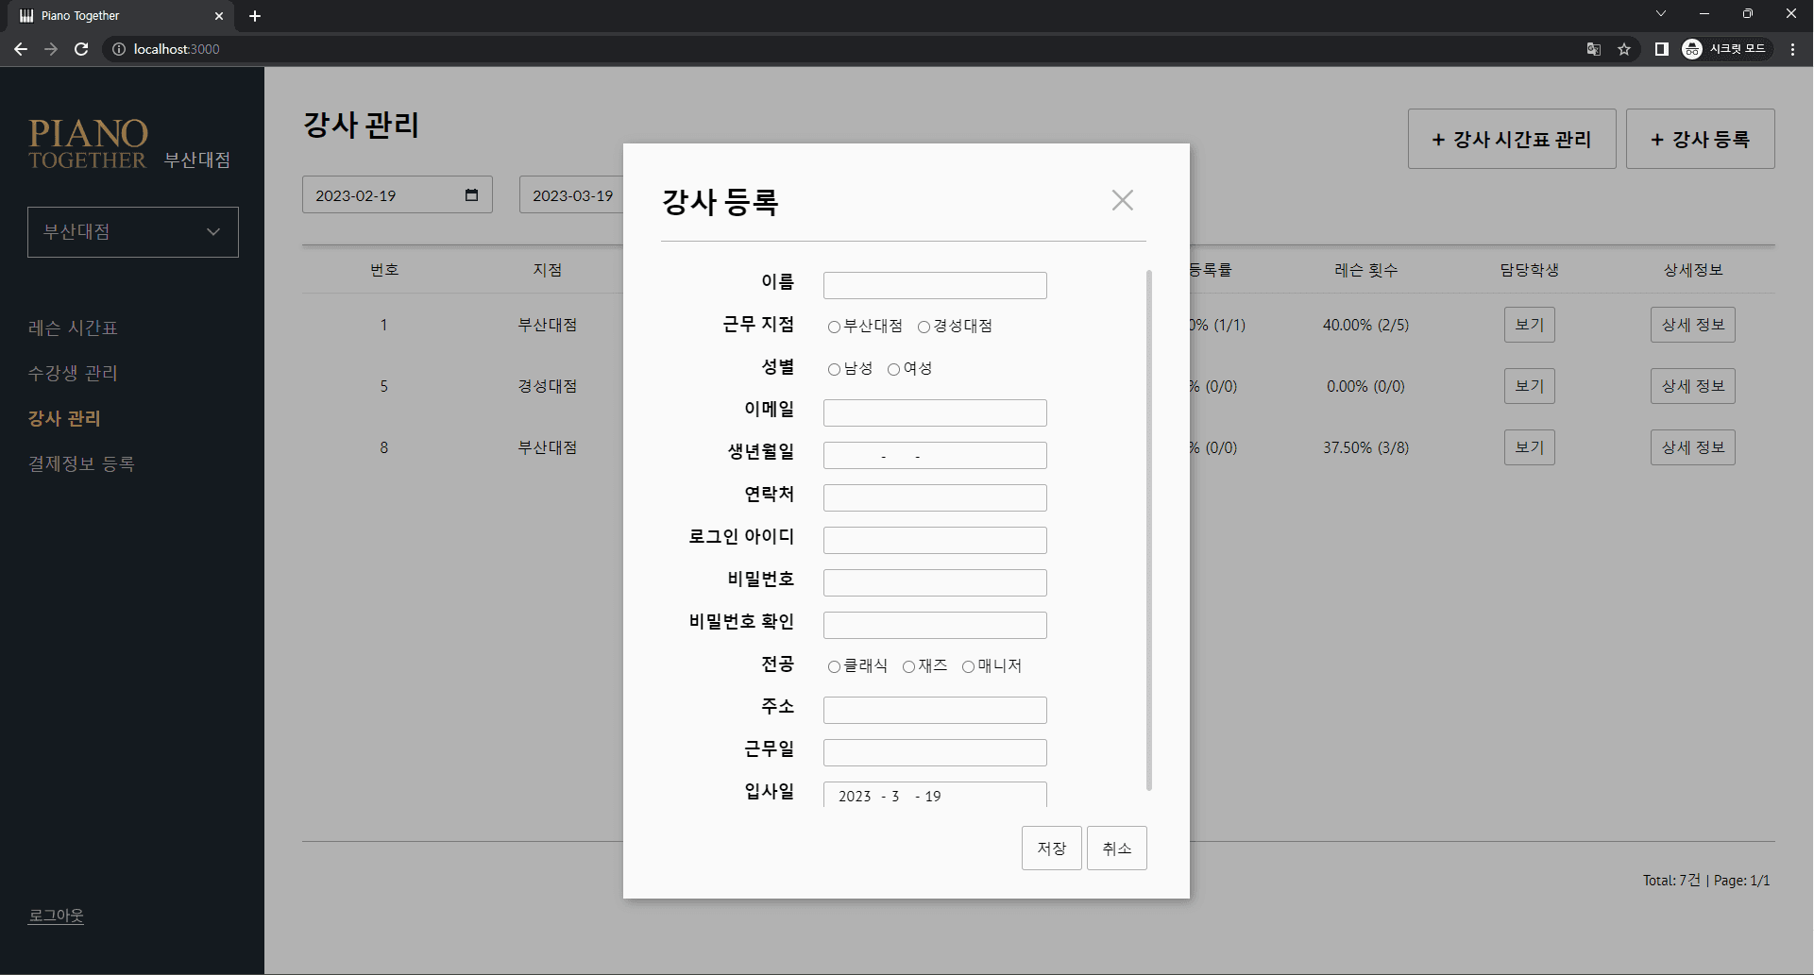Click the 레슨 횟수 column header
This screenshot has height=975, width=1814.
click(1365, 270)
